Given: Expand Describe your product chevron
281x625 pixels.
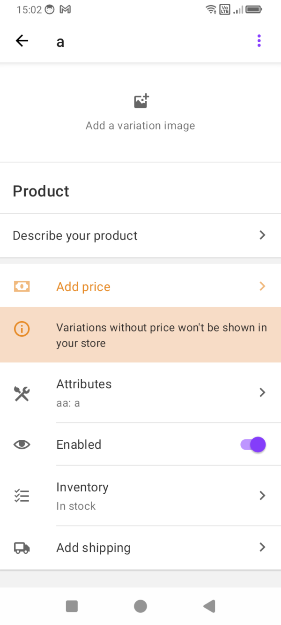Looking at the screenshot, I should tap(262, 235).
